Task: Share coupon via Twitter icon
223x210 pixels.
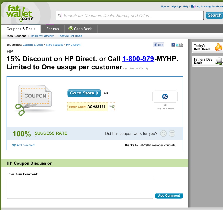Action: tap(177, 45)
